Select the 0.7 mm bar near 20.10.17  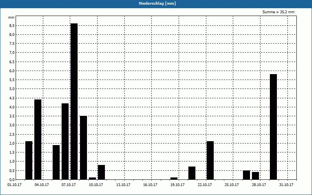point(192,173)
